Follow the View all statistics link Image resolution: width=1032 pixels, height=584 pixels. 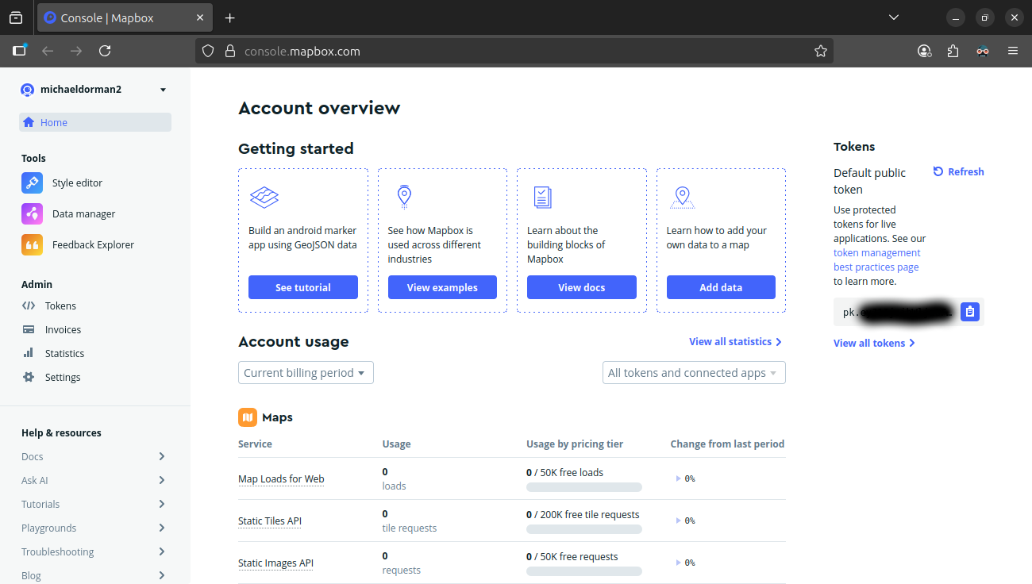735,342
